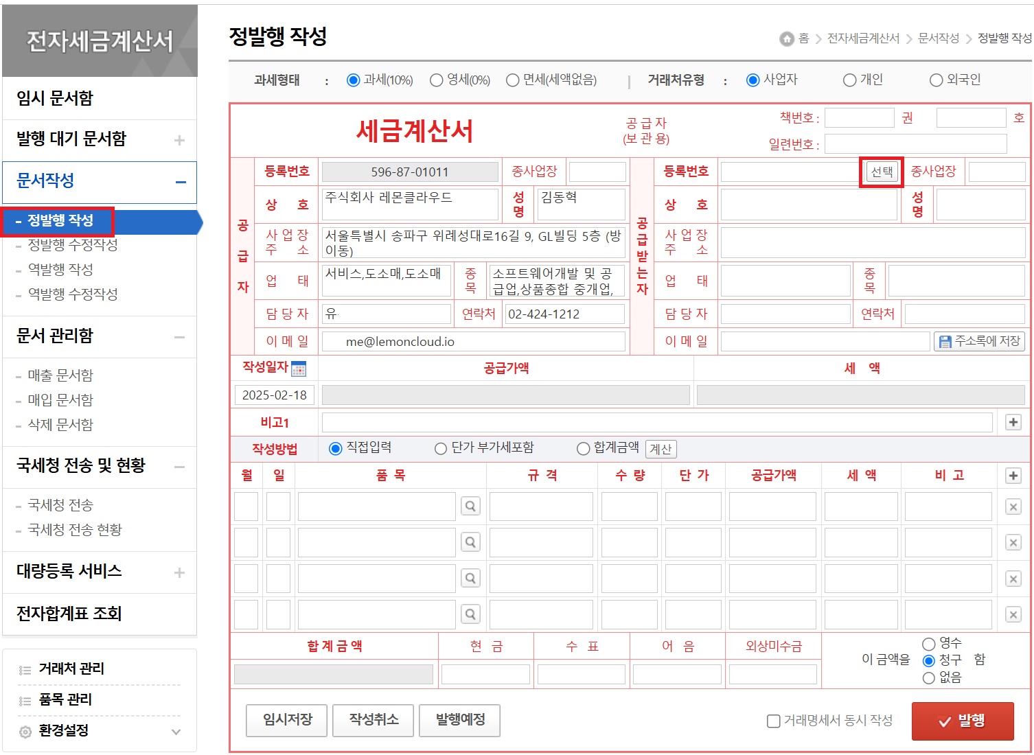Go to 매출 문서함
Viewport: 1034px width, 755px height.
(60, 375)
